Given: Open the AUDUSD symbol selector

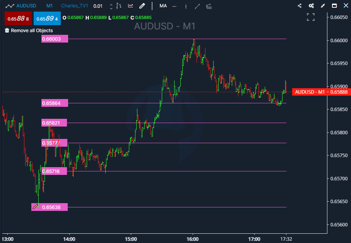Looking at the screenshot, I should 26,6.
